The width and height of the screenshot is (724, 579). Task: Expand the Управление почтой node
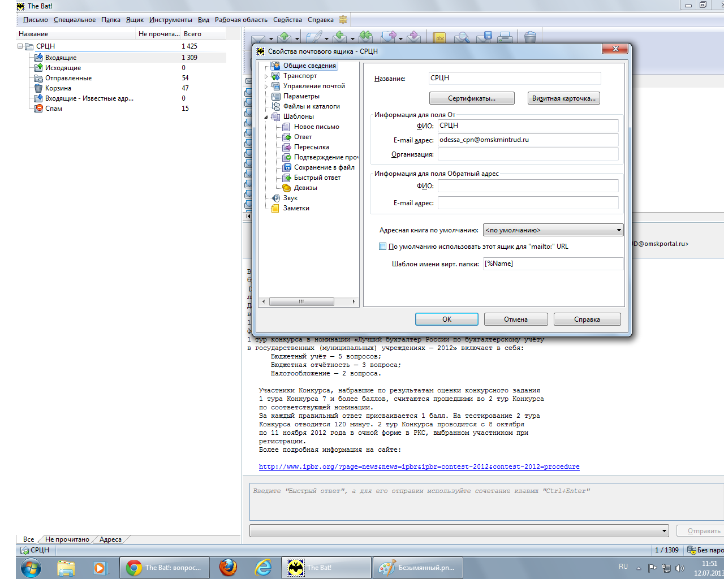[x=266, y=87]
